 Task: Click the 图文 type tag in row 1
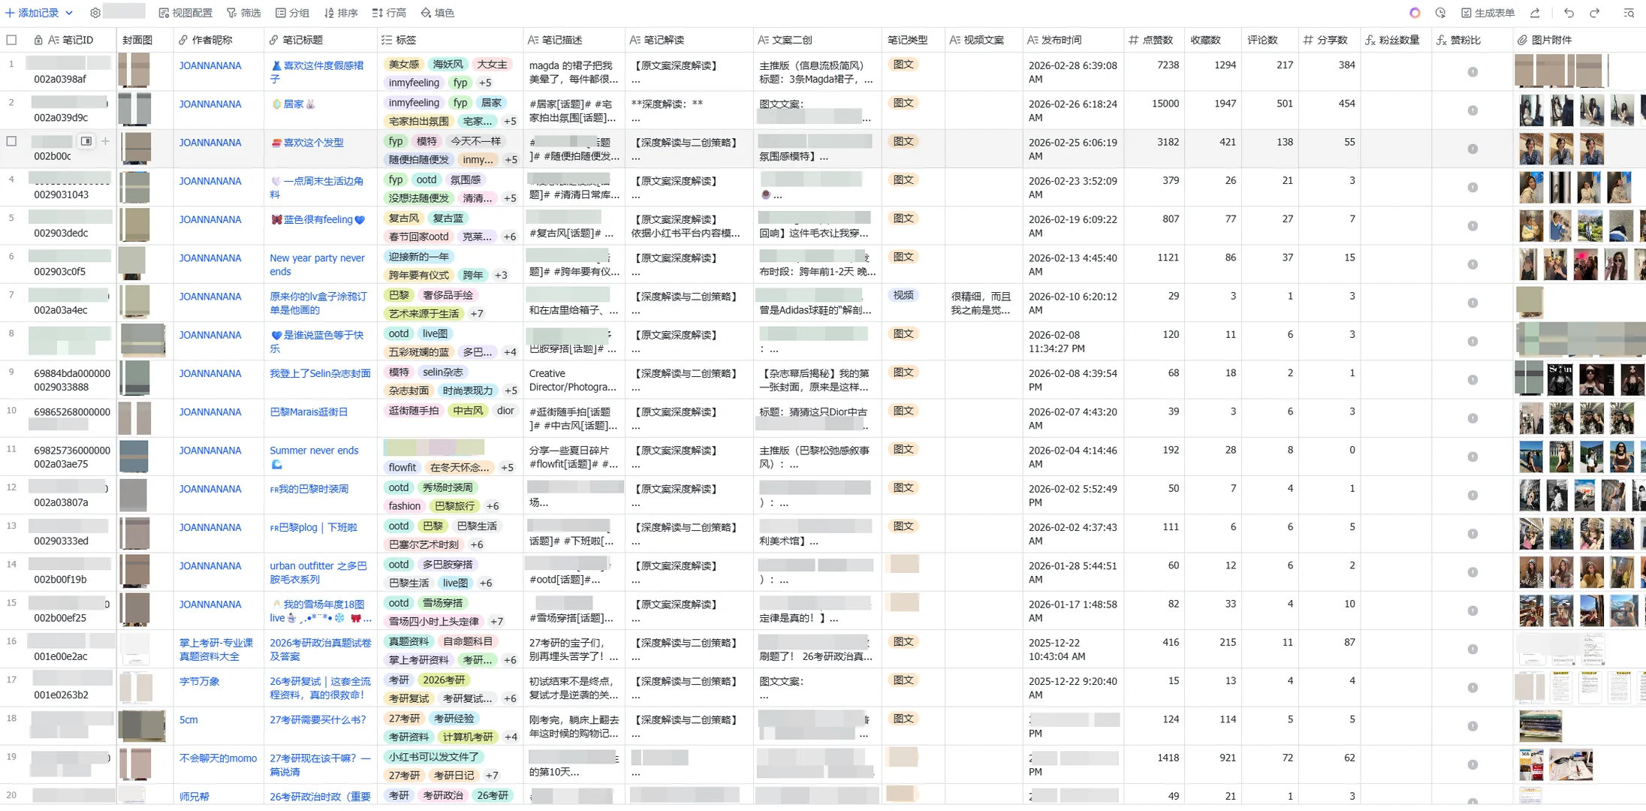pyautogui.click(x=903, y=65)
